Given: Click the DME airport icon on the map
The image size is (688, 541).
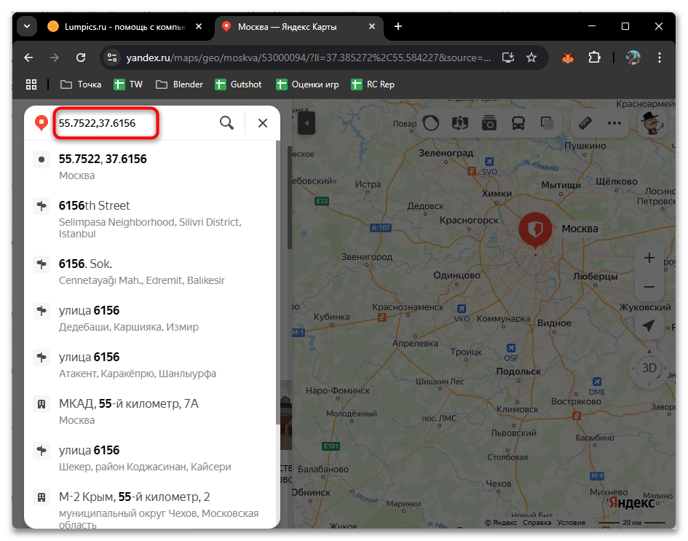Looking at the screenshot, I should 596,382.
